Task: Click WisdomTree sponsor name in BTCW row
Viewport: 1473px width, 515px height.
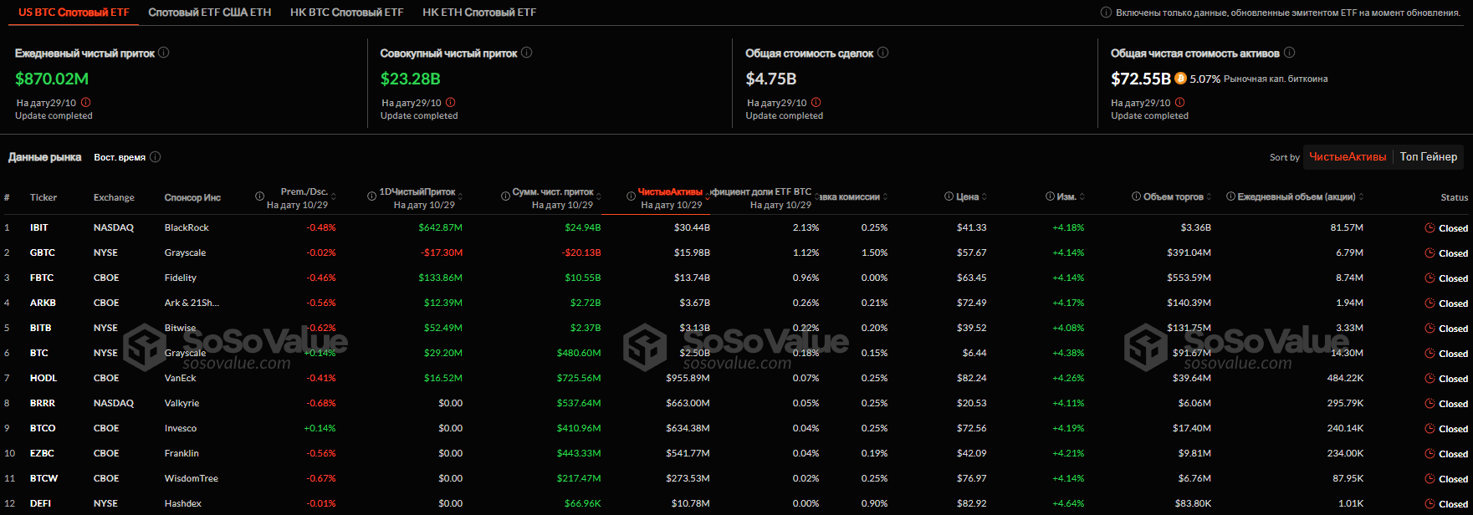Action: tap(192, 478)
